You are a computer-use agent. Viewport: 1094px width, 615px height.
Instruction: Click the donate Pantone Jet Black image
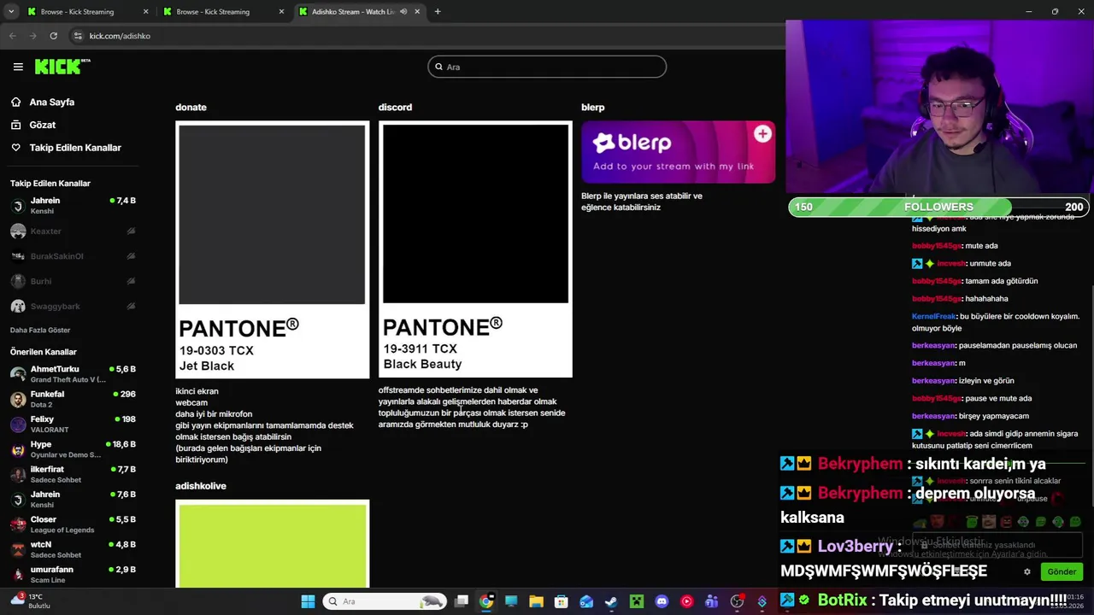coord(272,249)
